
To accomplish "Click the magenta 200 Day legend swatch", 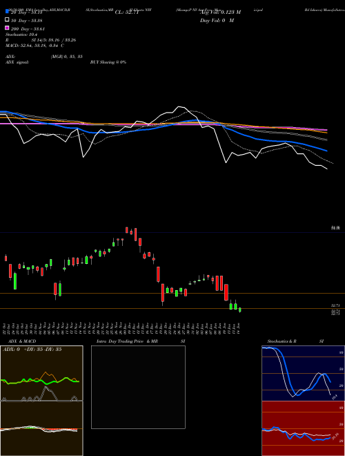I will (x=7, y=28).
